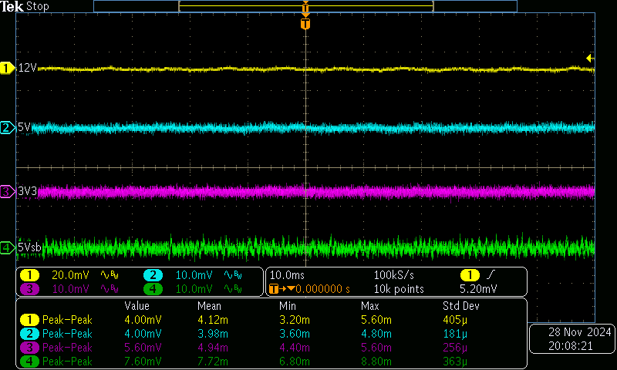This screenshot has width=617, height=370.
Task: Select channel 3 badge in vertical scale readout
Action: click(x=29, y=289)
